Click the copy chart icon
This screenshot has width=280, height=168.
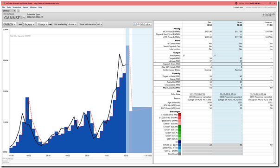click(x=139, y=24)
